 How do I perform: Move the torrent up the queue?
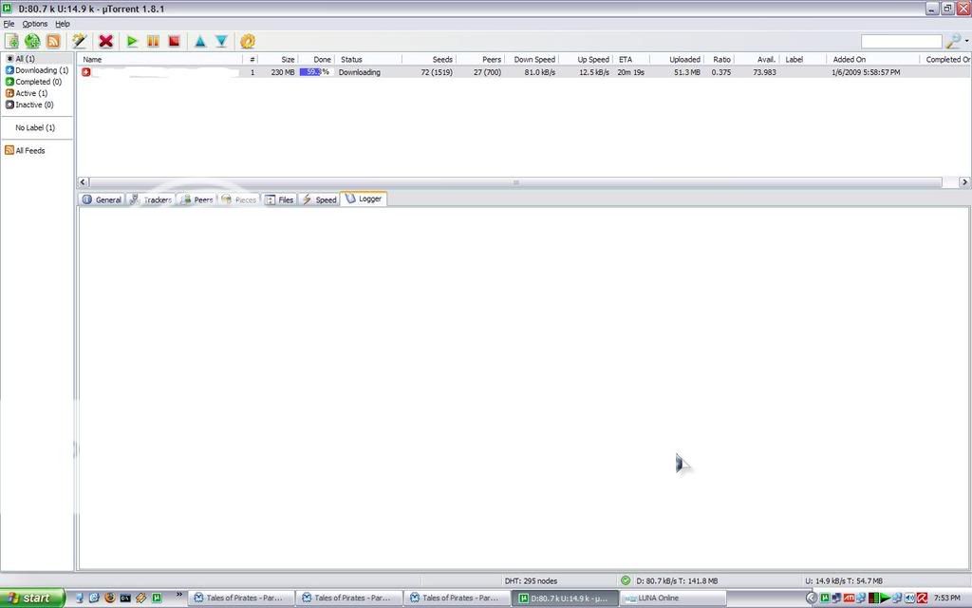[x=199, y=41]
